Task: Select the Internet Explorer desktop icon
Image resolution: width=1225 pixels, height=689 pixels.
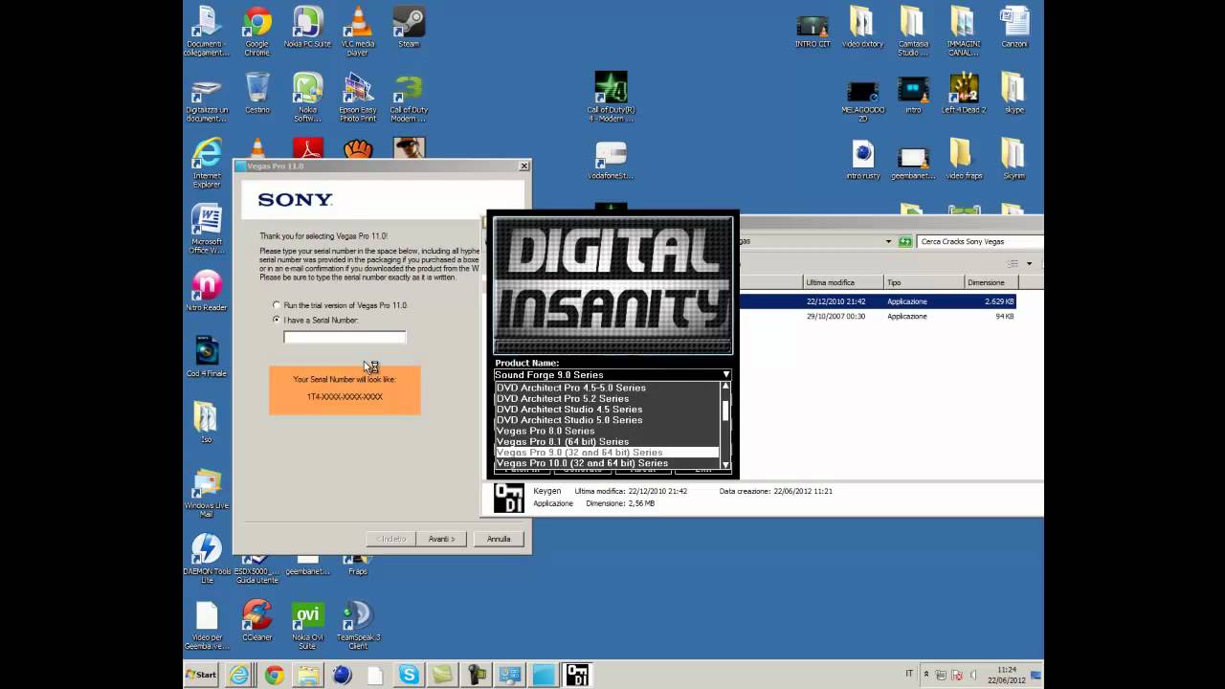Action: (207, 164)
